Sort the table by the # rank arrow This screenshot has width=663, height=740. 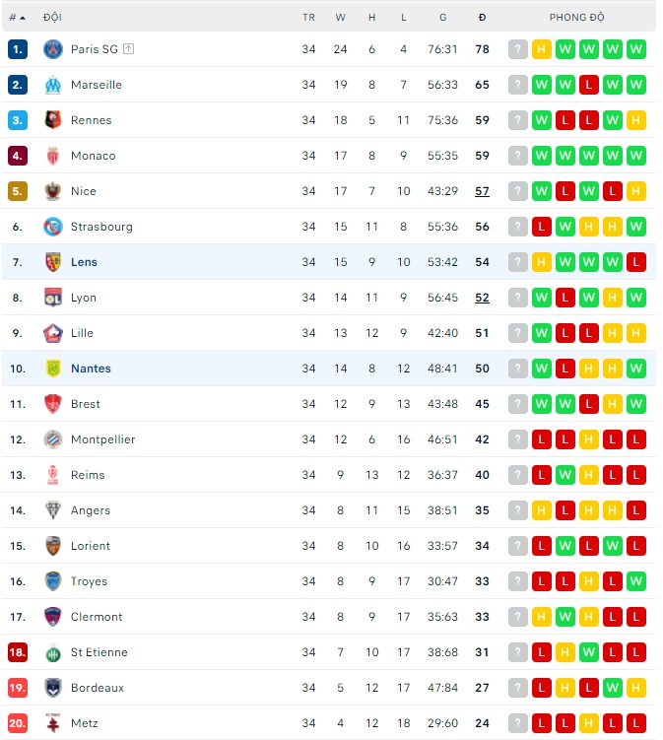pos(18,18)
